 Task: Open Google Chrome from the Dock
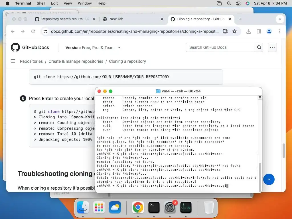pos(138,207)
